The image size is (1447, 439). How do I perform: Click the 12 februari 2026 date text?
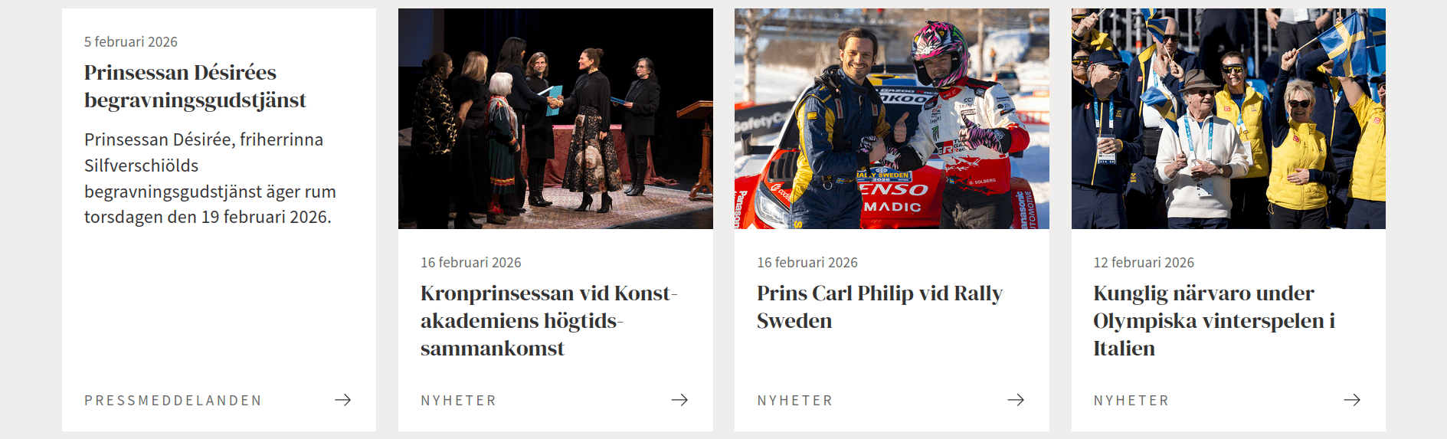(1144, 263)
